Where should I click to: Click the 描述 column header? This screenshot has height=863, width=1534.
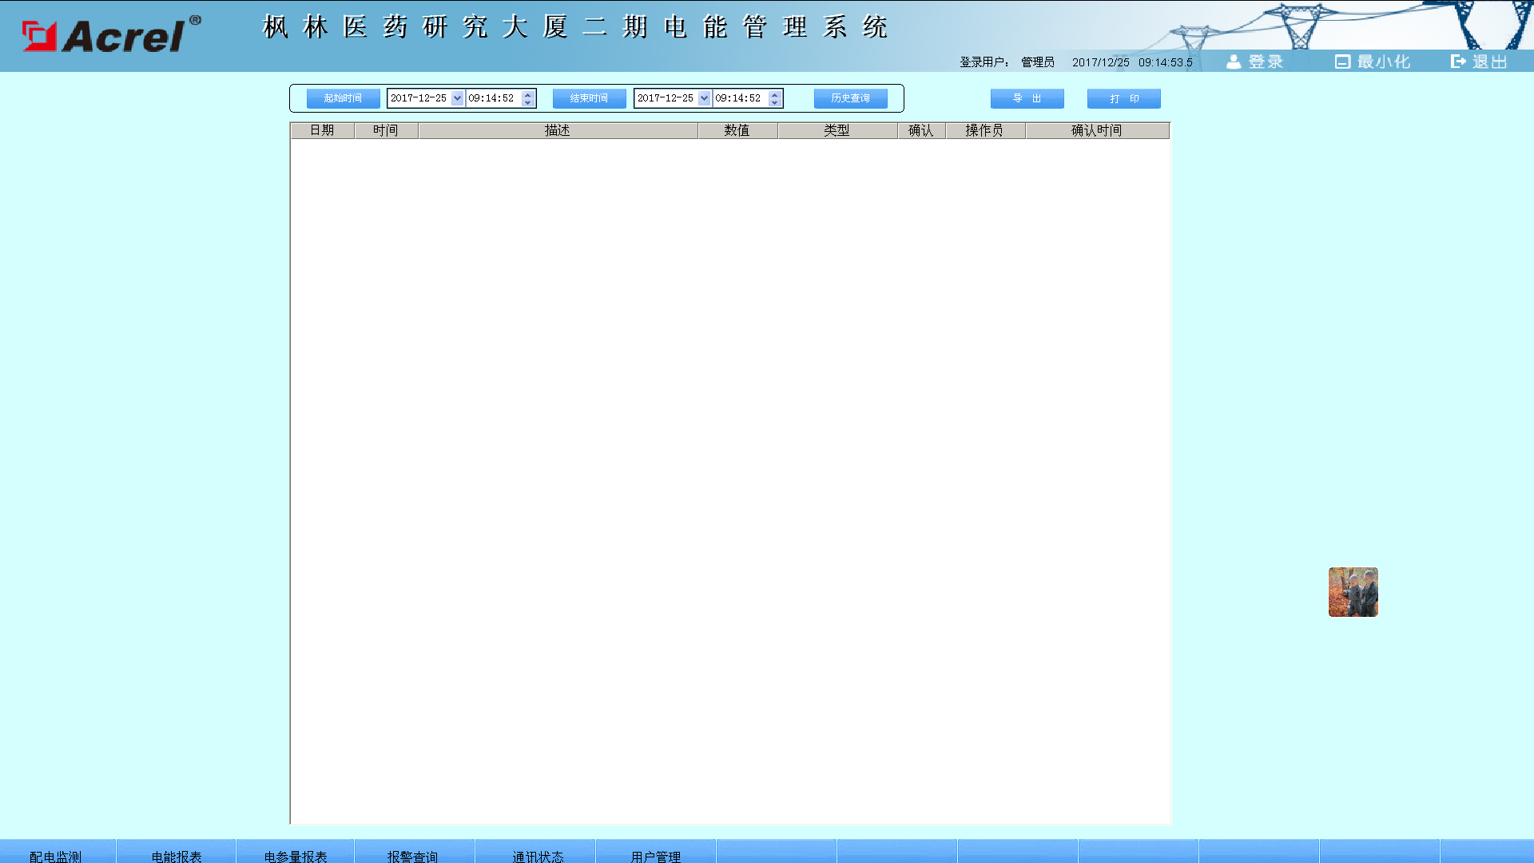[x=558, y=130]
